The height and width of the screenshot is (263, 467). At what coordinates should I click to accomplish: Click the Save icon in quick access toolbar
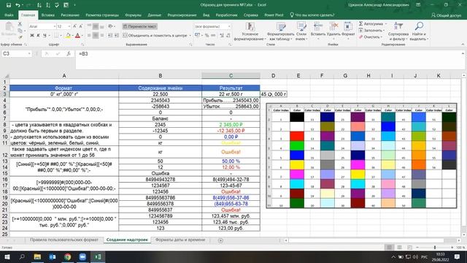(8, 5)
